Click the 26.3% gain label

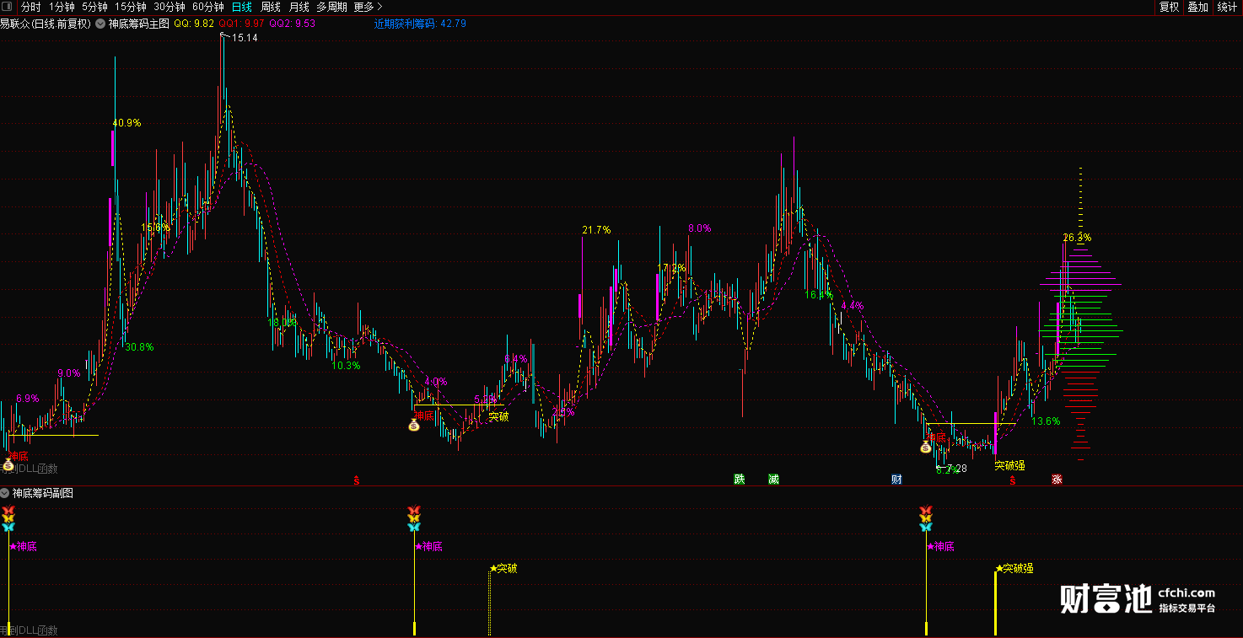point(1077,238)
